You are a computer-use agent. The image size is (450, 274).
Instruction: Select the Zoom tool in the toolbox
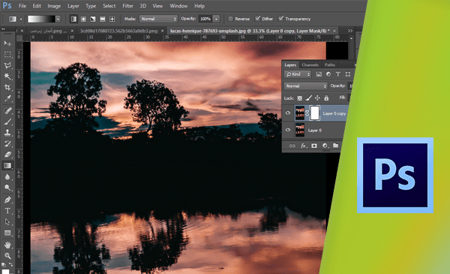(x=7, y=256)
